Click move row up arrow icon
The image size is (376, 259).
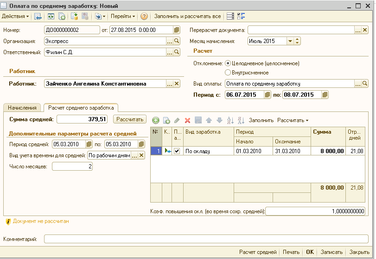(209, 120)
